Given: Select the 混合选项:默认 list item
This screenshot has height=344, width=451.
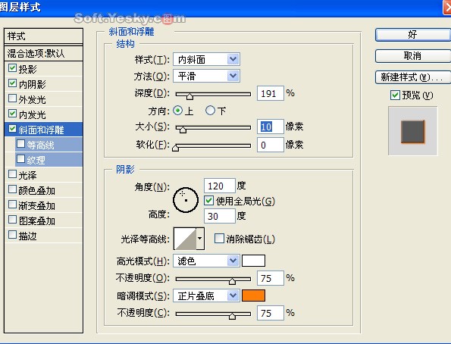Looking at the screenshot, I should tap(43, 53).
